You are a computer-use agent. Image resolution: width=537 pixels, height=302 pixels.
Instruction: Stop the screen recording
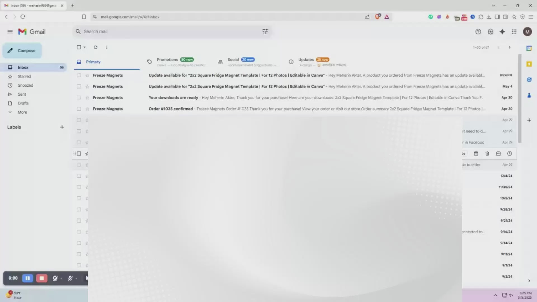coord(42,278)
